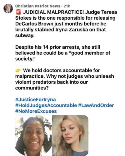Open Christian Patriot News profile name
This screenshot has width=125, height=156.
click(38, 6)
